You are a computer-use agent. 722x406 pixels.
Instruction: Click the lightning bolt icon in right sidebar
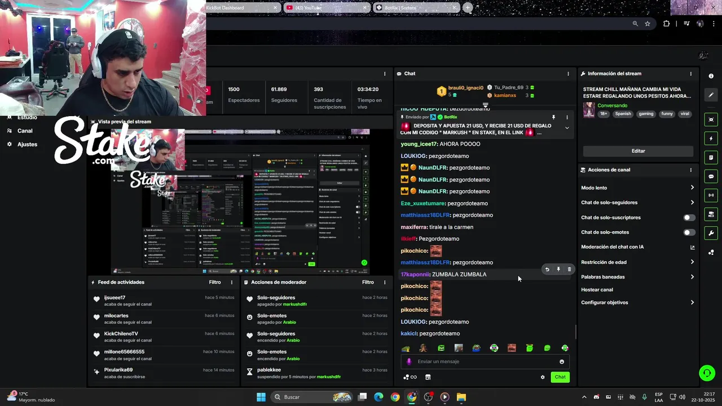[x=711, y=139]
